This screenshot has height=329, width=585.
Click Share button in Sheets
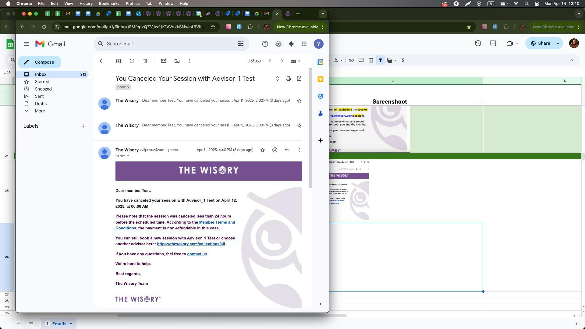pyautogui.click(x=540, y=43)
